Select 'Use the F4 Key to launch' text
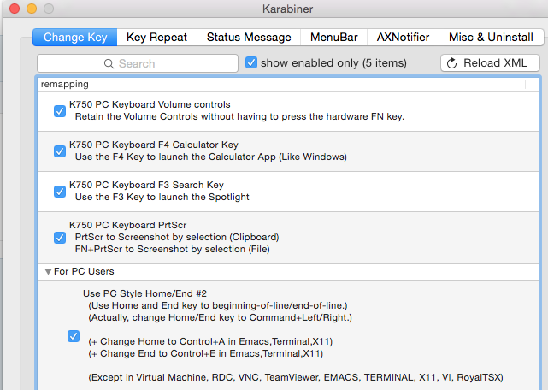The height and width of the screenshot is (390, 548). (211, 157)
